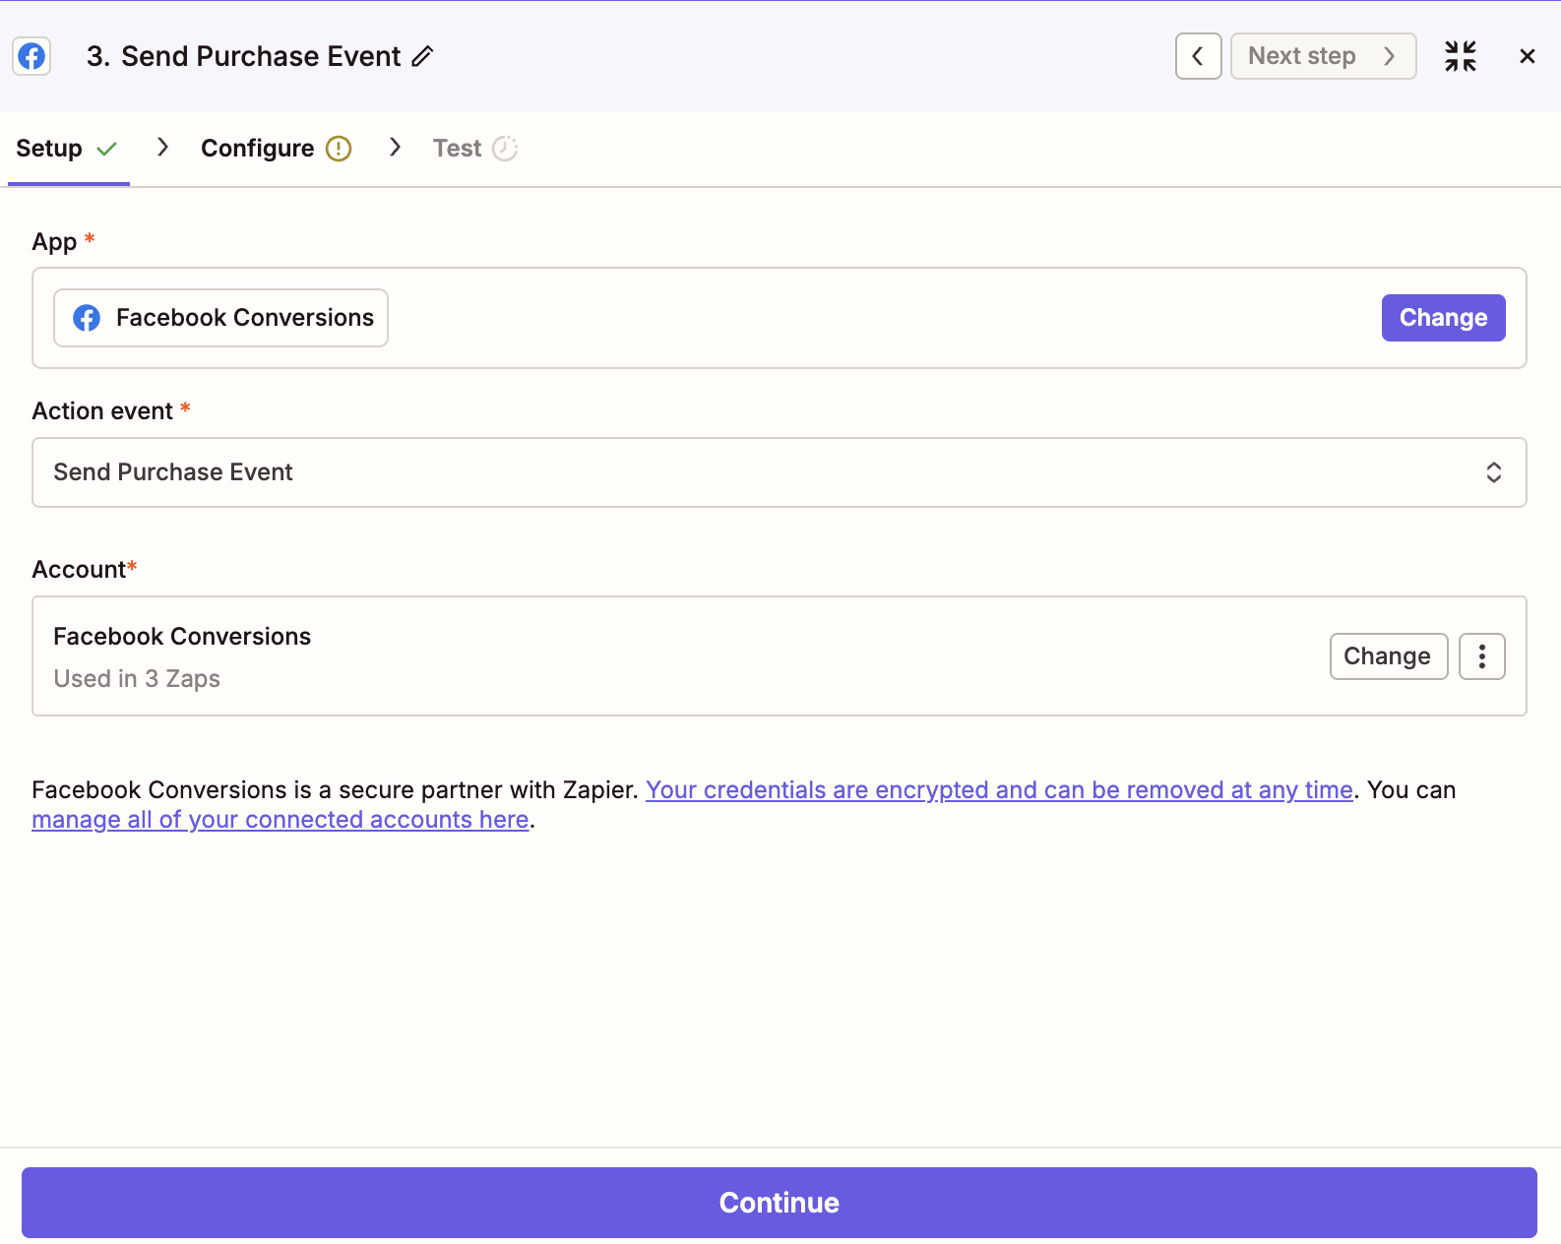The height and width of the screenshot is (1244, 1561).
Task: Click the 'App' field label
Action: pyautogui.click(x=54, y=242)
